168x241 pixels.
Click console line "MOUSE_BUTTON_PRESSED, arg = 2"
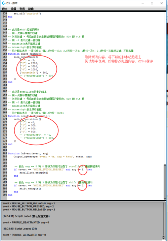click(28, 206)
